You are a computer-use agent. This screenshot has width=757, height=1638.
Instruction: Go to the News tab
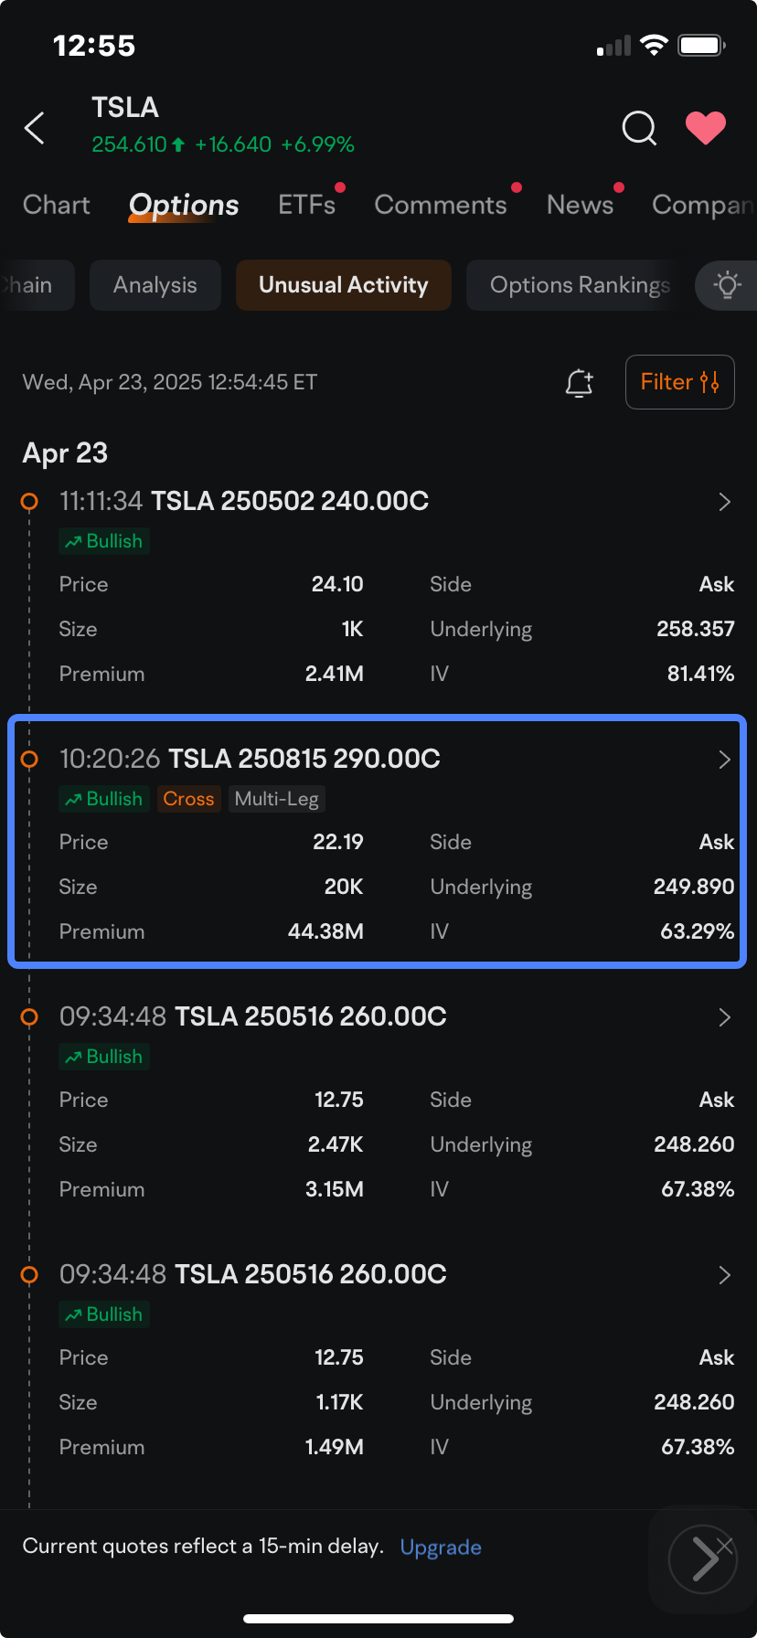pos(580,205)
